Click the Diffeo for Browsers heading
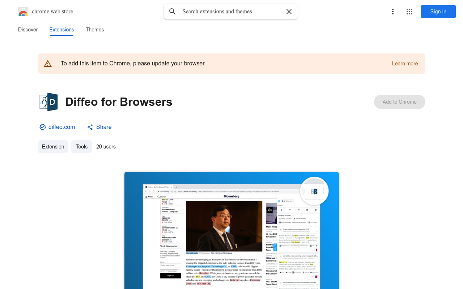463x289 pixels. coord(119,102)
